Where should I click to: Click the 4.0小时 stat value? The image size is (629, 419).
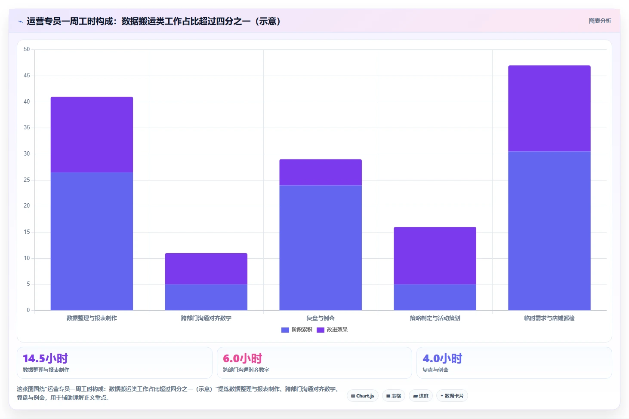(x=442, y=358)
